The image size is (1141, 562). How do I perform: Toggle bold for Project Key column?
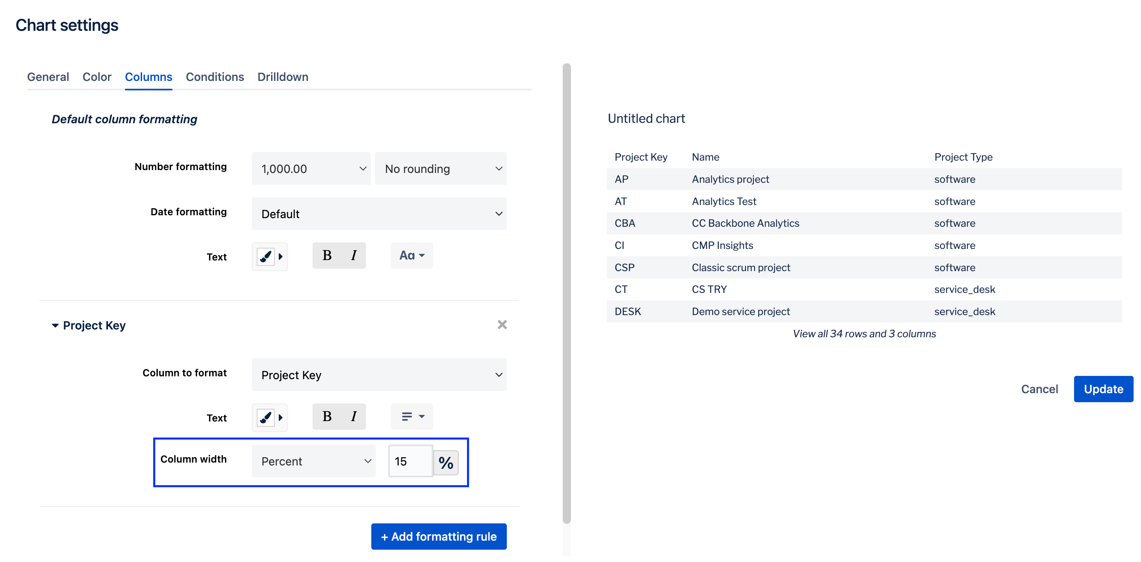coord(327,417)
